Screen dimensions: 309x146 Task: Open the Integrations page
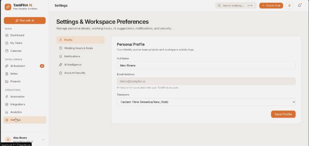click(25, 105)
